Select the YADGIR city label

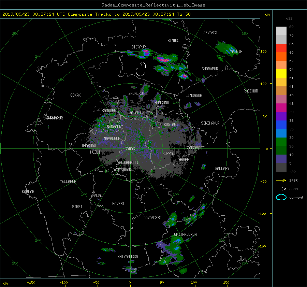[236, 52]
